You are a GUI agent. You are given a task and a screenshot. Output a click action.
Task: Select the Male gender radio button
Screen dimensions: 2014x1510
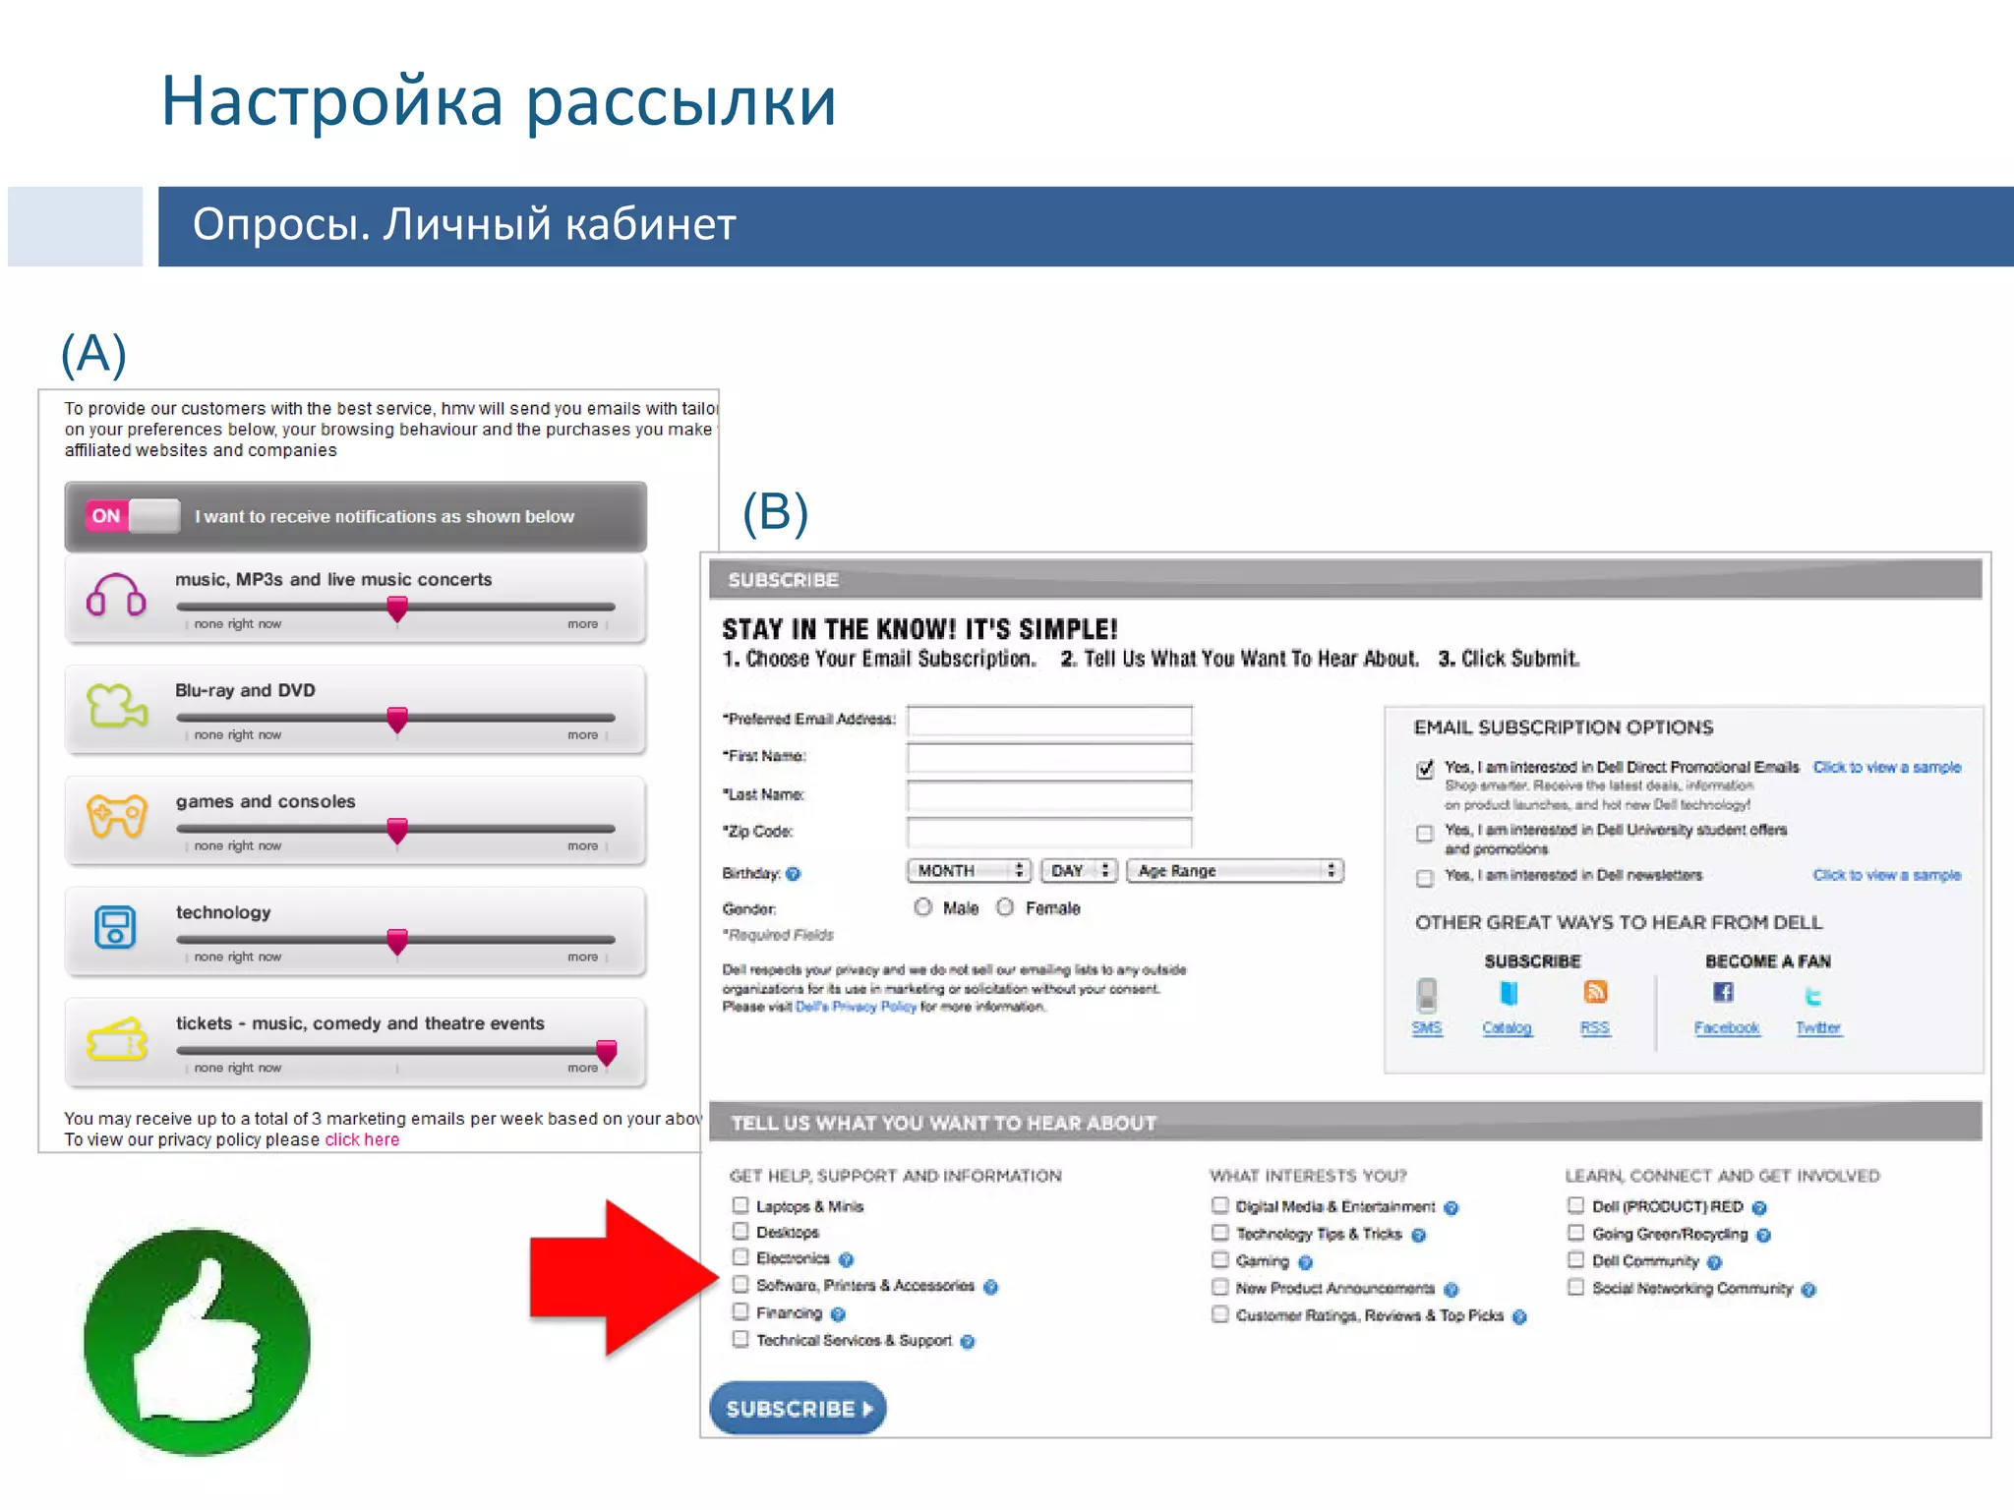point(922,907)
